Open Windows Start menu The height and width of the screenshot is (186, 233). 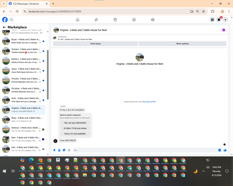(4, 171)
